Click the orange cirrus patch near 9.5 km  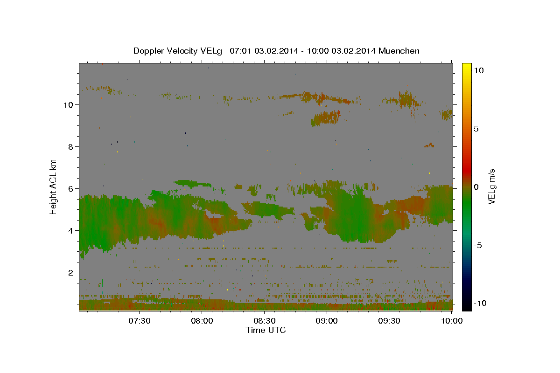326,118
